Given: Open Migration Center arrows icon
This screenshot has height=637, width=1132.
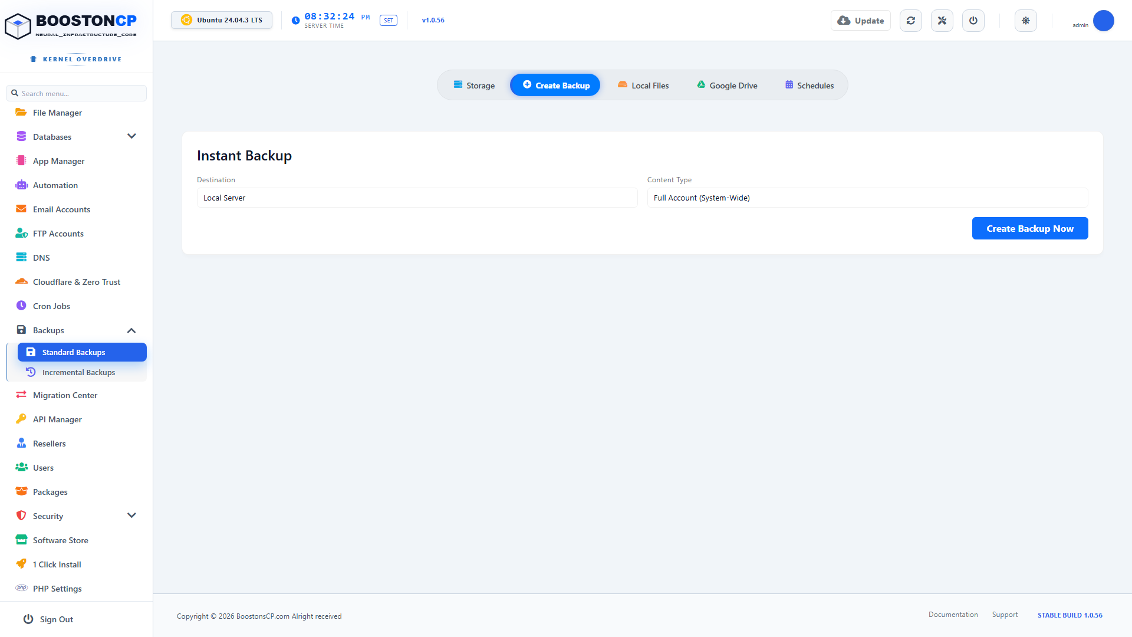Looking at the screenshot, I should [21, 395].
